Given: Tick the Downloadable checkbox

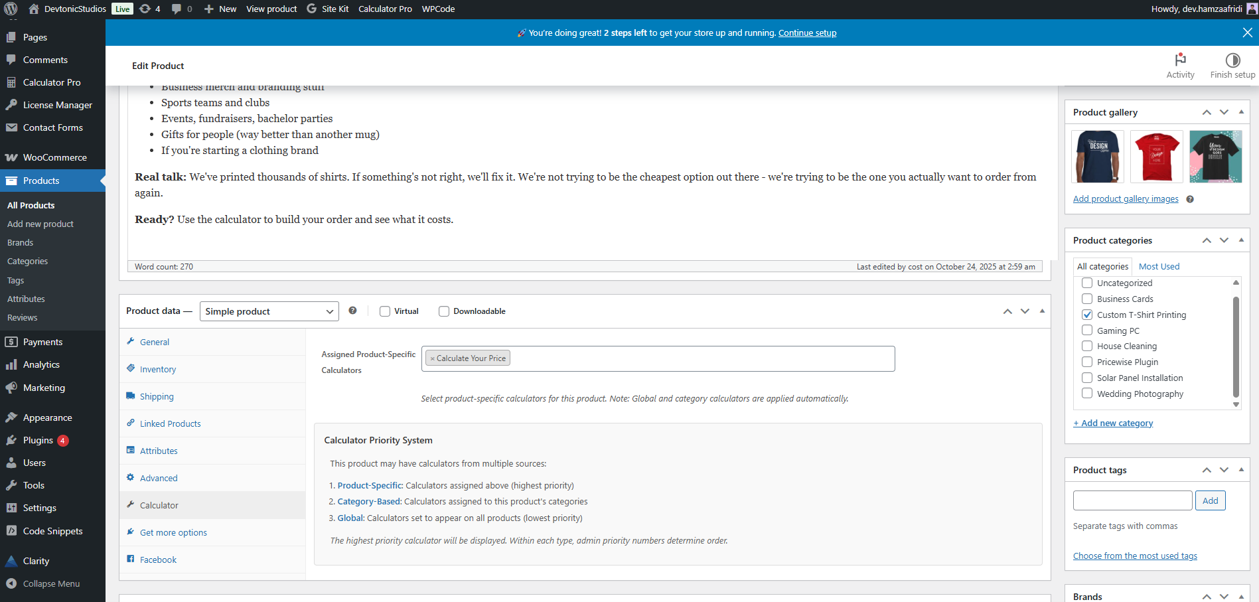Looking at the screenshot, I should 444,311.
